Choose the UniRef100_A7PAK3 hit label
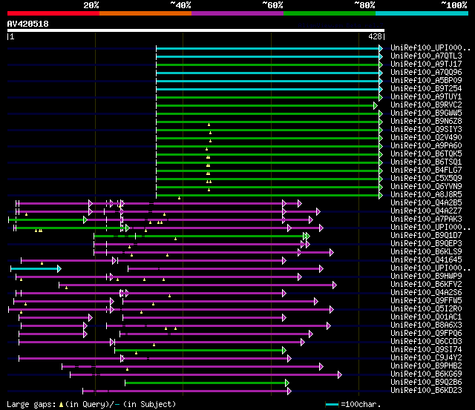The height and width of the screenshot is (410, 475). (426, 219)
